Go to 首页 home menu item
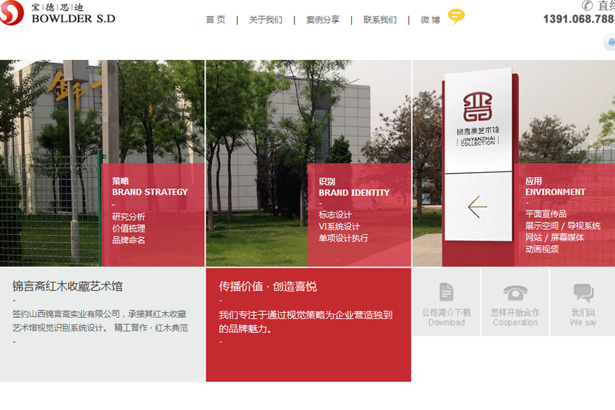 click(215, 20)
